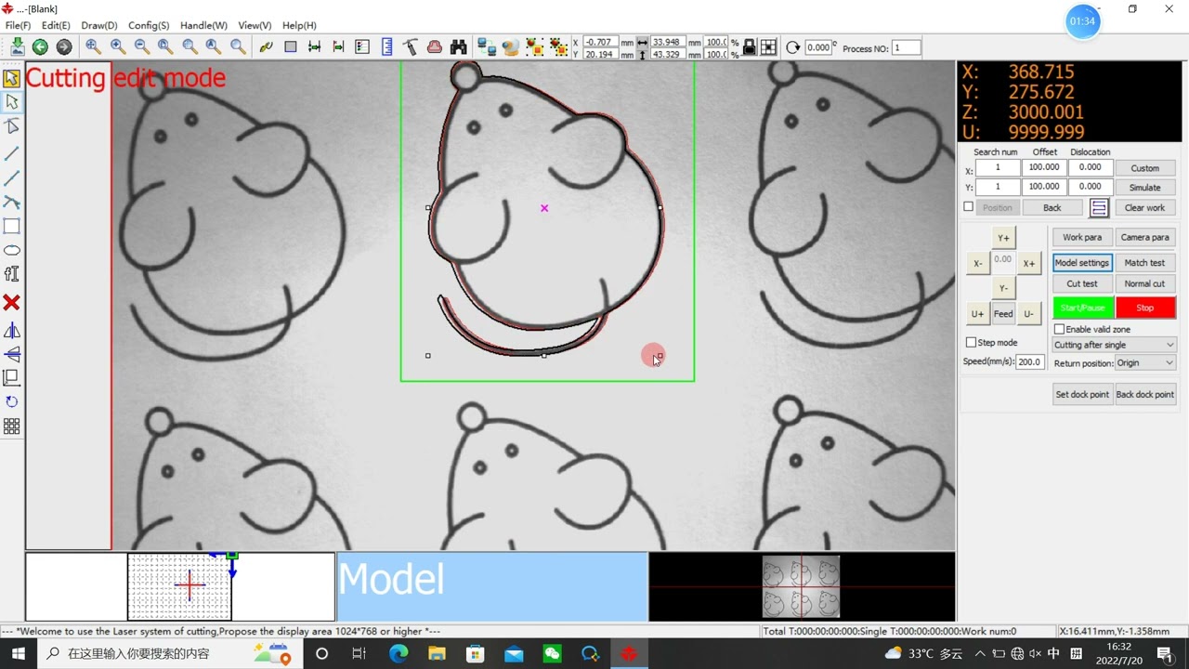Viewport: 1189px width, 669px height.
Task: Click Set dock point button
Action: pyautogui.click(x=1082, y=395)
